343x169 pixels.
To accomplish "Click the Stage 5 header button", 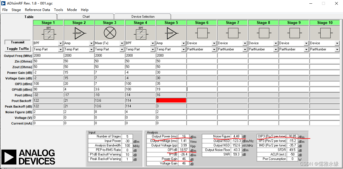I will pyautogui.click(x=171, y=23).
